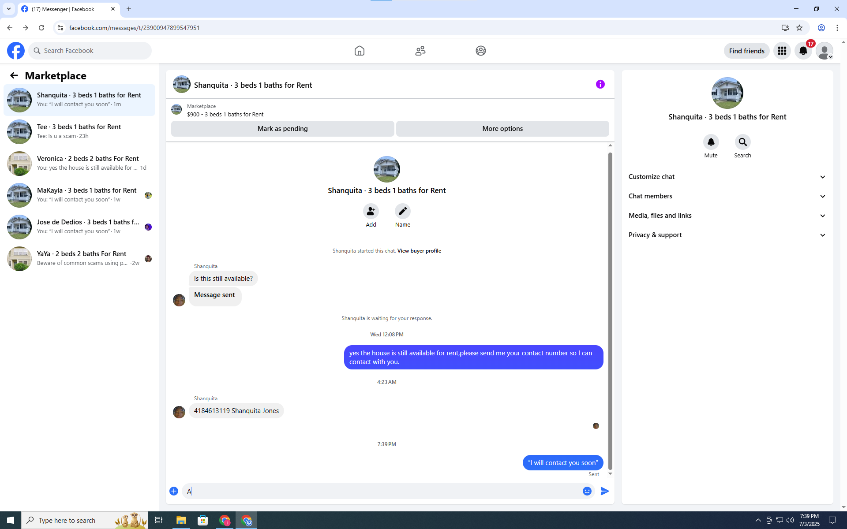
Task: Open the Facebook menu grid icon
Action: click(782, 51)
